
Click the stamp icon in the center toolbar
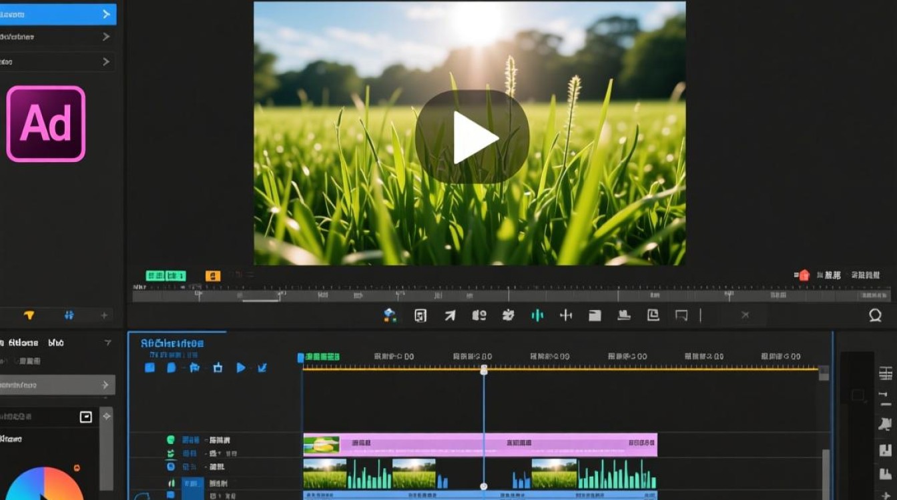pyautogui.click(x=624, y=315)
